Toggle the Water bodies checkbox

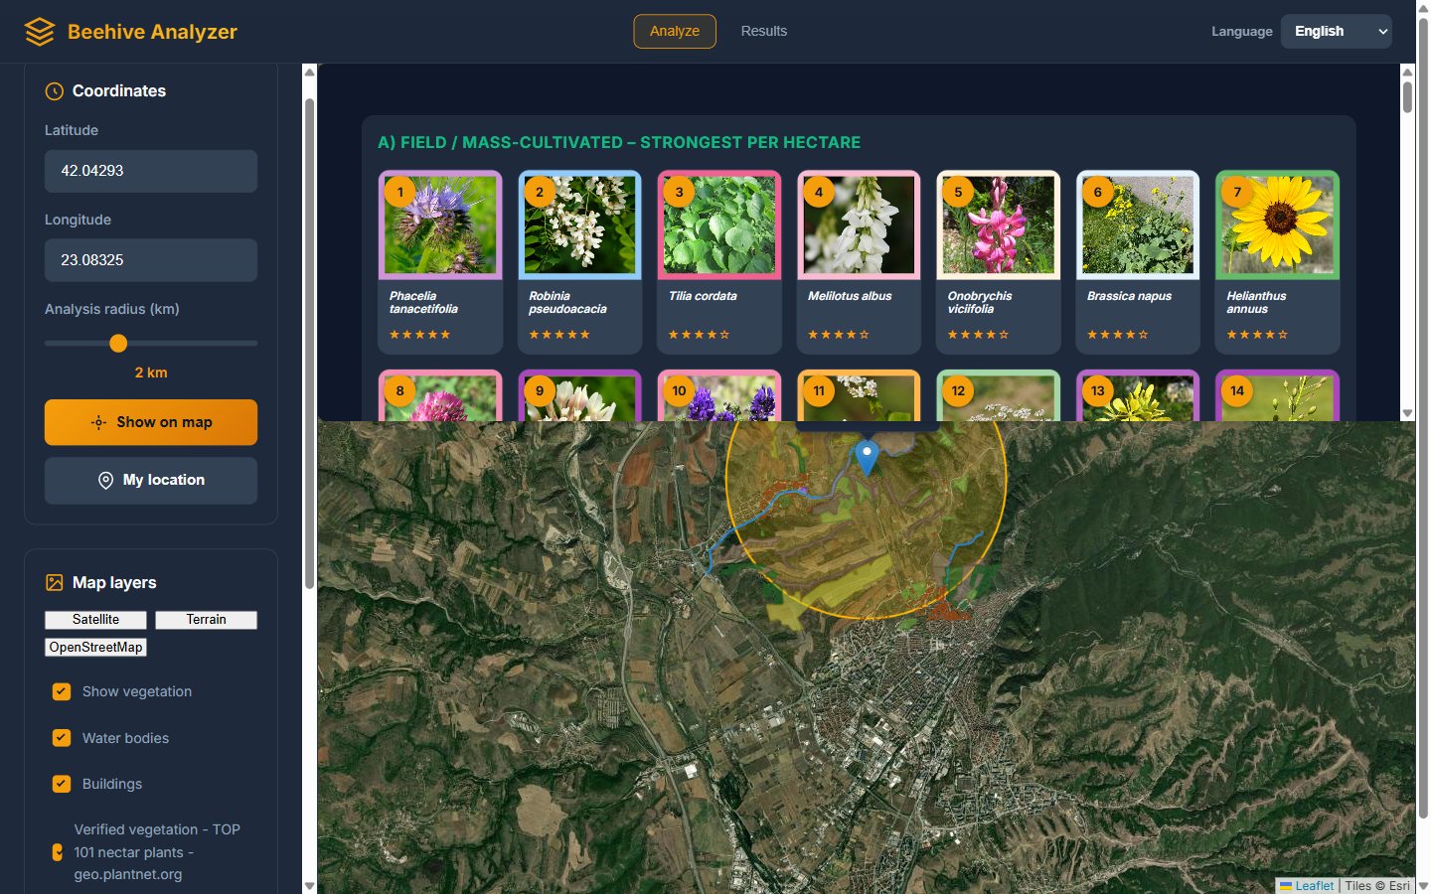[62, 738]
